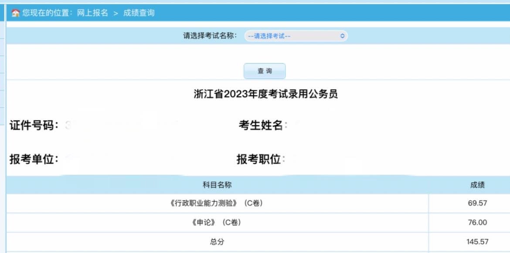The width and height of the screenshot is (510, 253).
Task: Click the 证件号码 label
Action: click(x=34, y=125)
